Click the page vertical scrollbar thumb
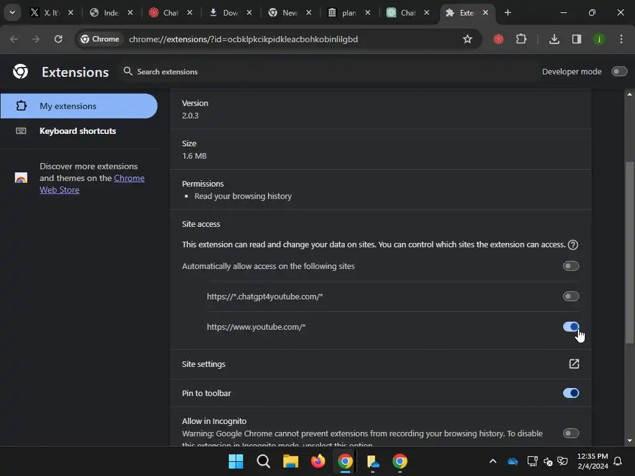Screen dimensions: 635x476 pyautogui.click(x=629, y=253)
